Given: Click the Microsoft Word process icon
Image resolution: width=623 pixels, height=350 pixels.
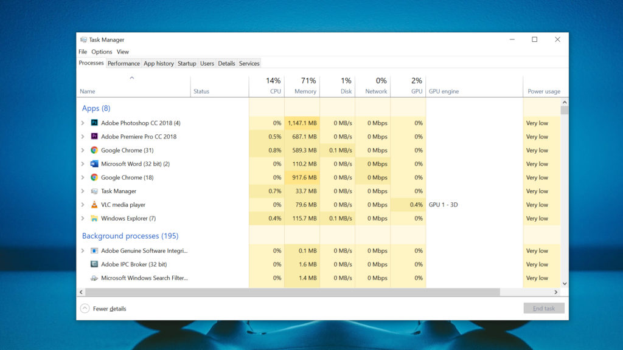Looking at the screenshot, I should [x=94, y=163].
